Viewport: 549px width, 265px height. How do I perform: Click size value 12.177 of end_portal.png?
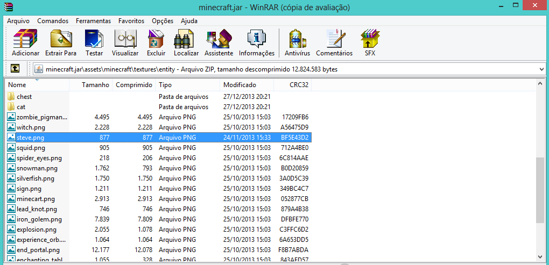pyautogui.click(x=100, y=250)
